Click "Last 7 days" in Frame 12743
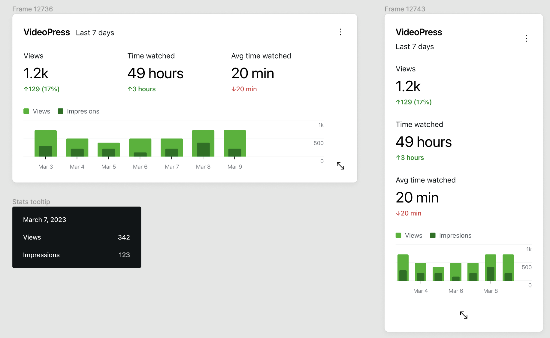 tap(415, 47)
